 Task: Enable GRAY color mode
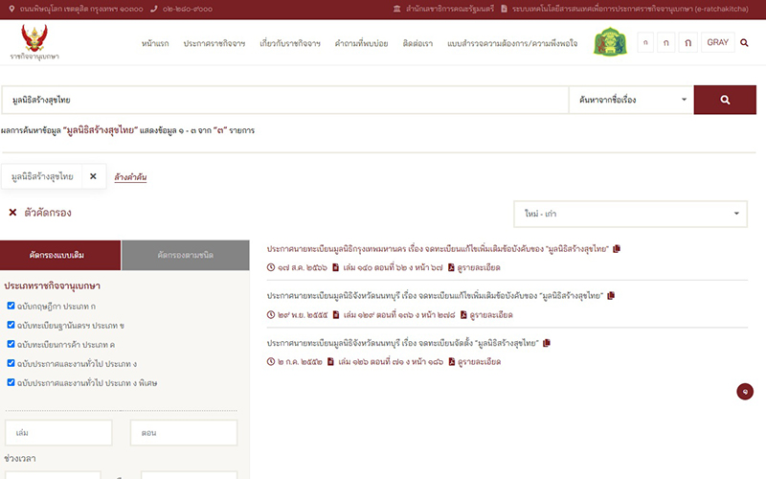(717, 42)
